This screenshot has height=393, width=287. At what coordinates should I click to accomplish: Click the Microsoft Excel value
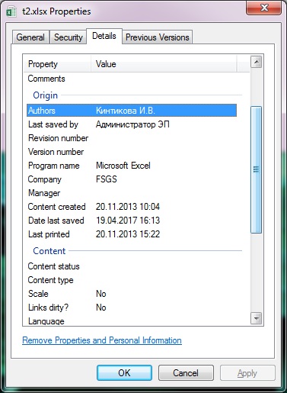[x=123, y=166]
